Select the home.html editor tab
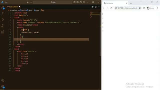The height and width of the screenshot is (90, 160). [x=13, y=7]
